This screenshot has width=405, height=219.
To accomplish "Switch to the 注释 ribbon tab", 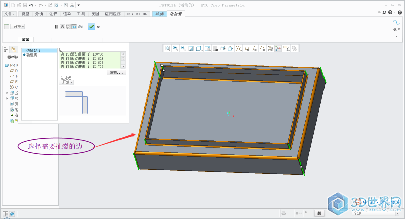I will coord(53,14).
